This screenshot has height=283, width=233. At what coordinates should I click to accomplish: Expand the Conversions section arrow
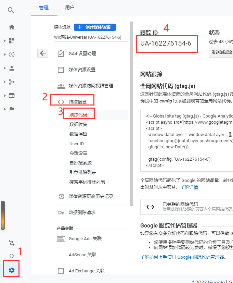[5, 109]
